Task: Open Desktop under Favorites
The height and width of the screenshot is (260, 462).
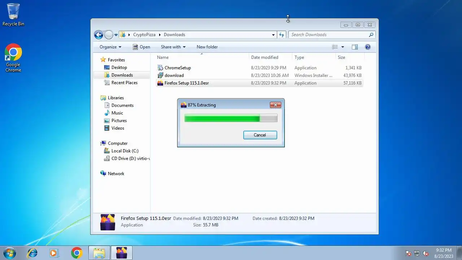Action: tap(119, 68)
